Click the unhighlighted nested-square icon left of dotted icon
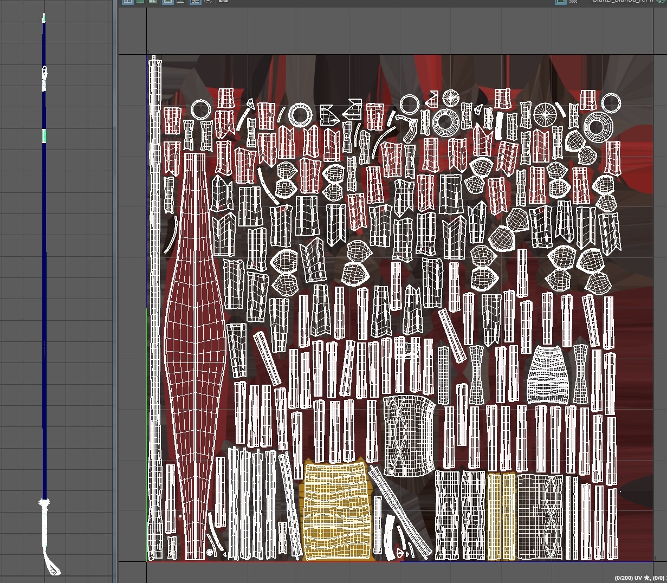The width and height of the screenshot is (667, 583). click(181, 1)
